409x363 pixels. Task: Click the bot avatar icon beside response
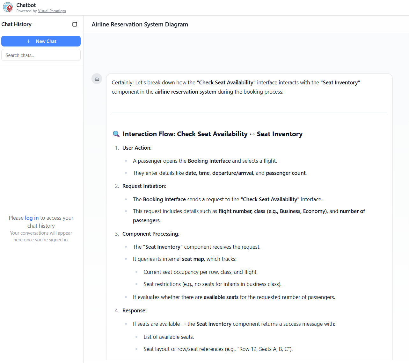click(x=97, y=79)
